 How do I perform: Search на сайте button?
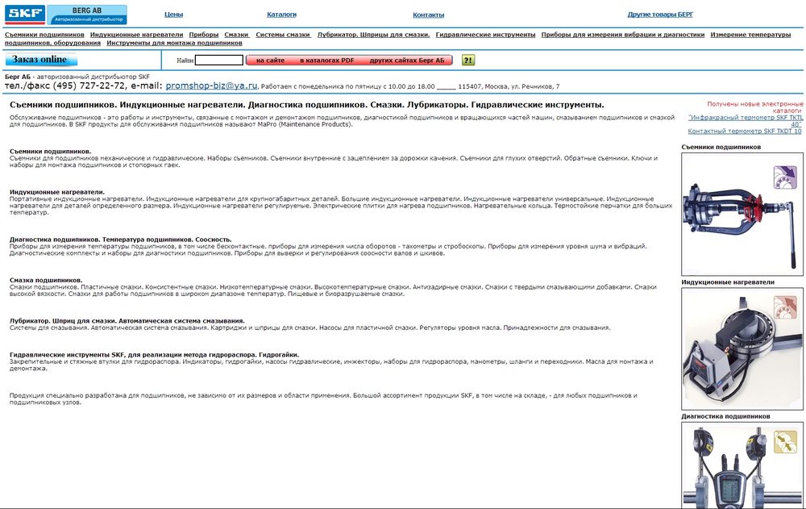[x=270, y=60]
